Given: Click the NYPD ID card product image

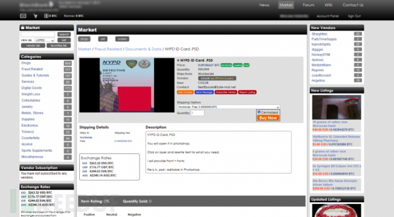Looking at the screenshot, I should 127,85.
